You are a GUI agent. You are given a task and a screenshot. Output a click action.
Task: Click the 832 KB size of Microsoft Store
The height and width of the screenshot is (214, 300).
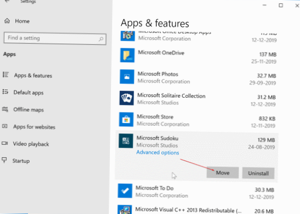267,119
